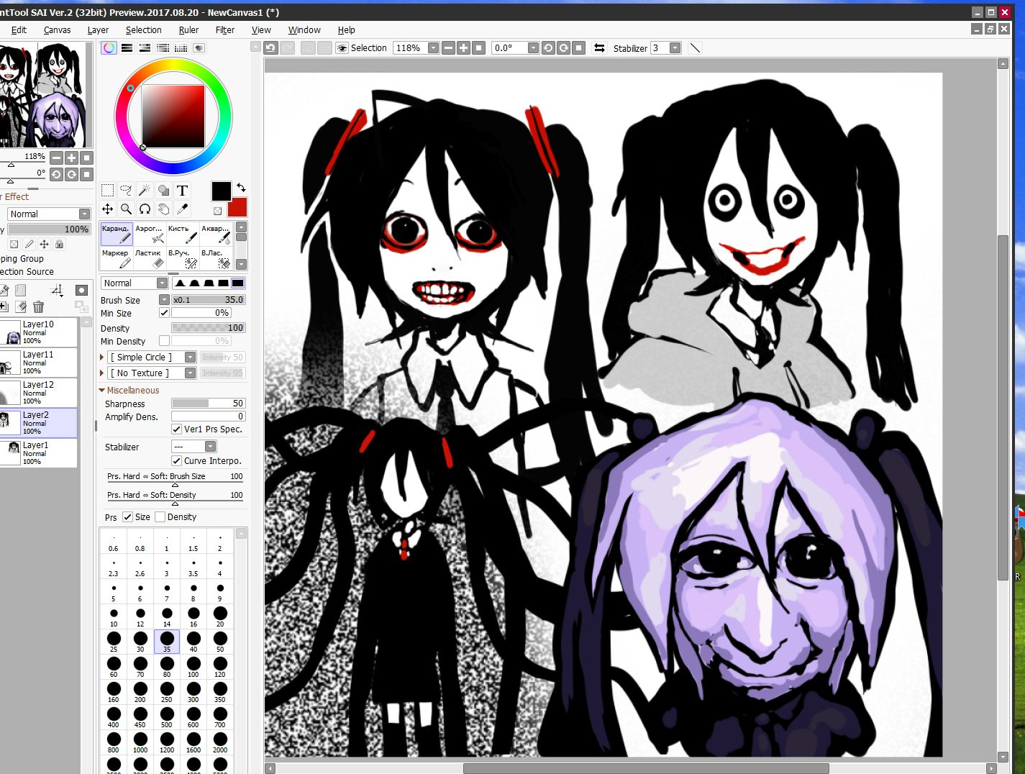
Task: Choose the В.Лас. selection eraser tool
Action: point(216,258)
